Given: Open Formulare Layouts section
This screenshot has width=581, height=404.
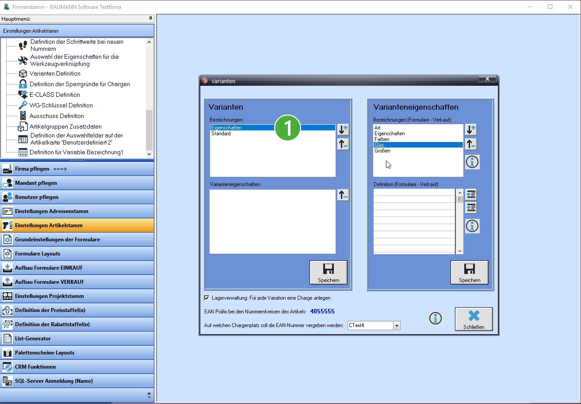Looking at the screenshot, I should coord(77,254).
